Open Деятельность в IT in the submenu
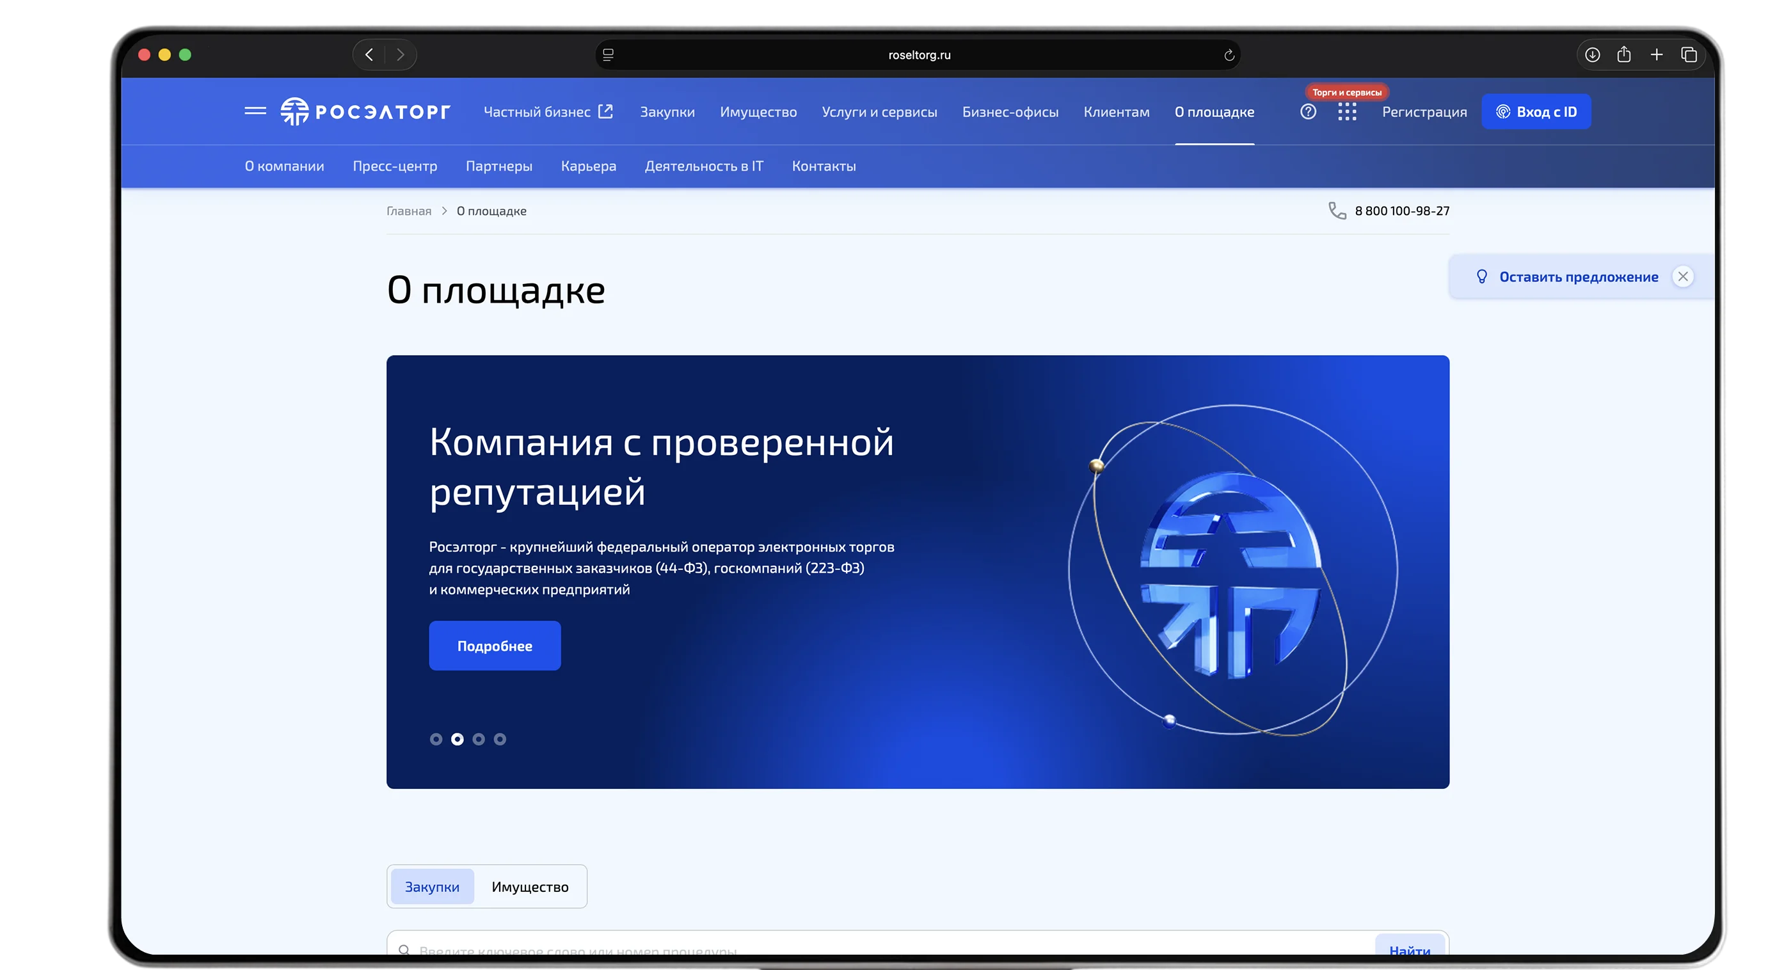Viewport: 1784px width, 970px height. click(x=704, y=166)
